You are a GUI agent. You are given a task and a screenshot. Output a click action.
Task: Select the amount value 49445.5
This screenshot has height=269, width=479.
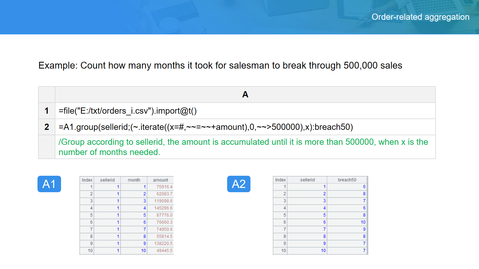(x=164, y=251)
